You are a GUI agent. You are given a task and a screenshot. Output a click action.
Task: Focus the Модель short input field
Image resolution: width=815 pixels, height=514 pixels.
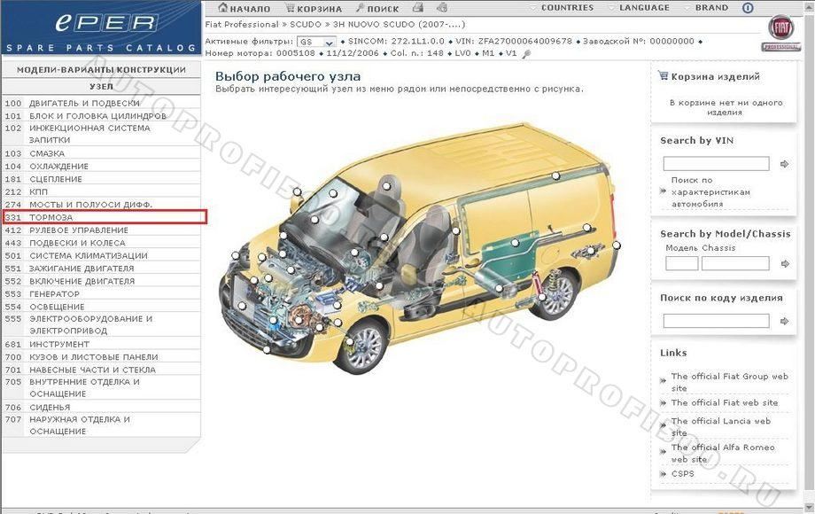pyautogui.click(x=681, y=263)
